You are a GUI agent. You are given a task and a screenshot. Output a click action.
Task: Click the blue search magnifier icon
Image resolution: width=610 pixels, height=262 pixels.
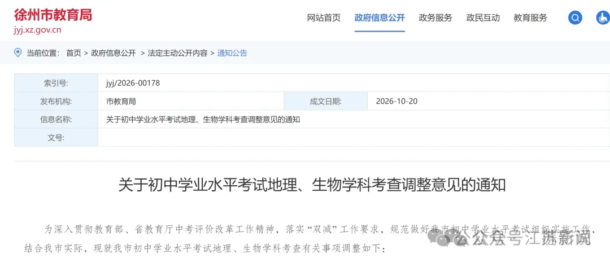tap(575, 18)
